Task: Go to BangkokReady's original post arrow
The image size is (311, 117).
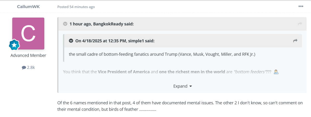Action: (300, 24)
